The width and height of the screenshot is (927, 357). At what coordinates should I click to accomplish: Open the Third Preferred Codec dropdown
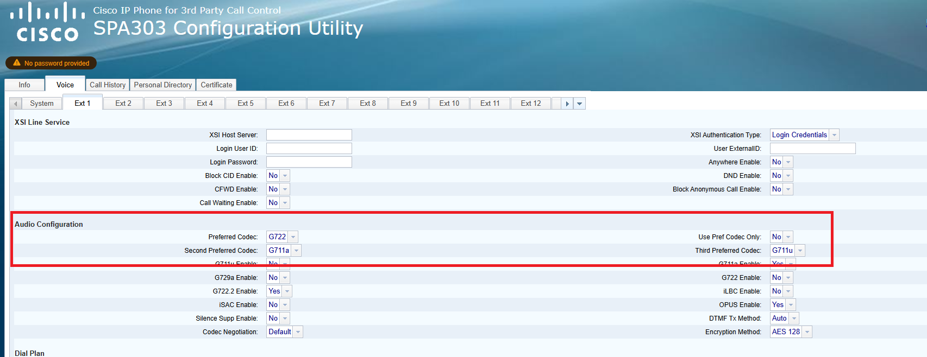tap(787, 250)
